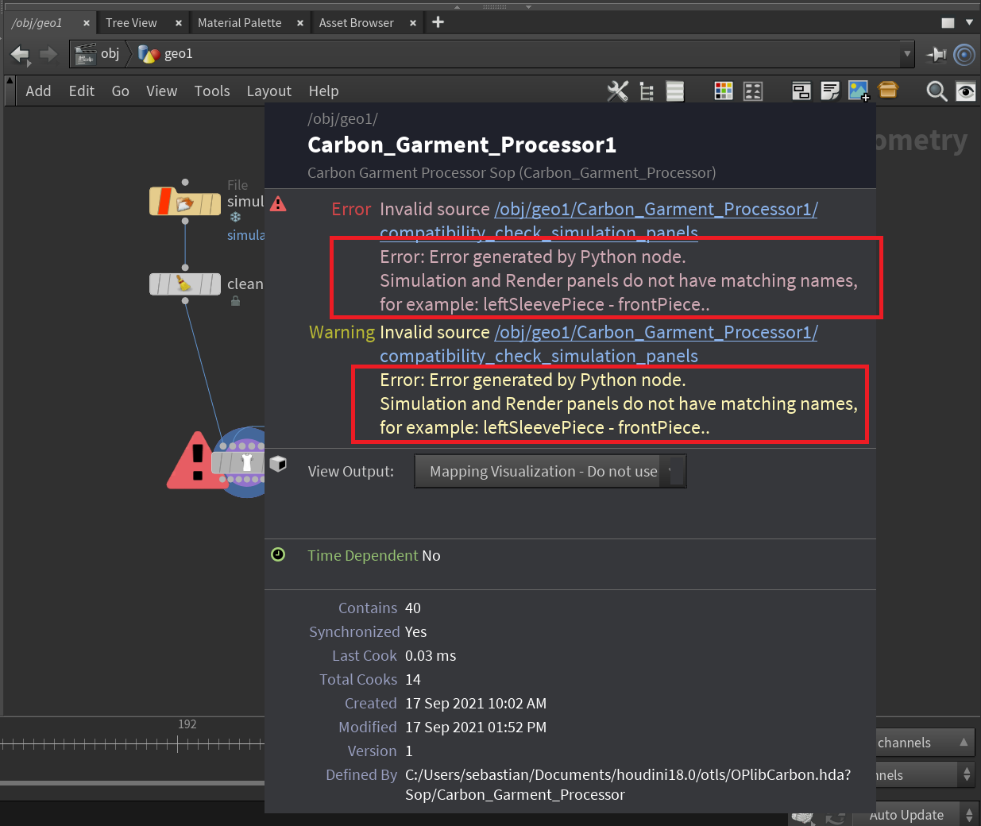981x826 pixels.
Task: Click the blue target follow-selection icon
Action: [964, 54]
